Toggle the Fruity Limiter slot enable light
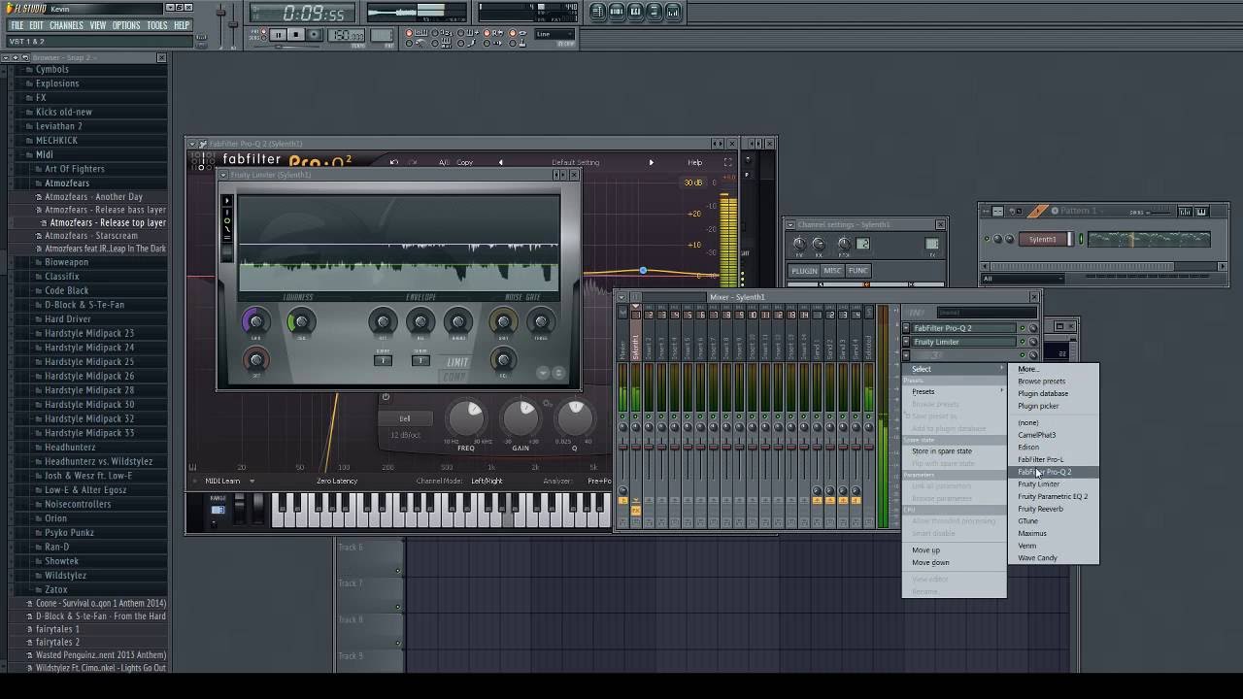 [1022, 342]
